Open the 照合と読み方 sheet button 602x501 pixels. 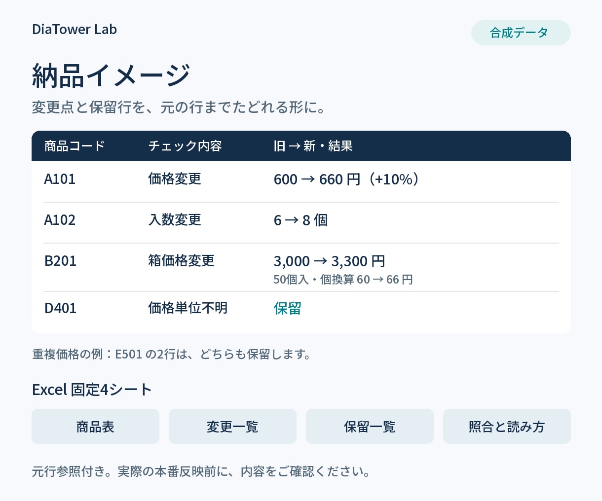tap(507, 427)
